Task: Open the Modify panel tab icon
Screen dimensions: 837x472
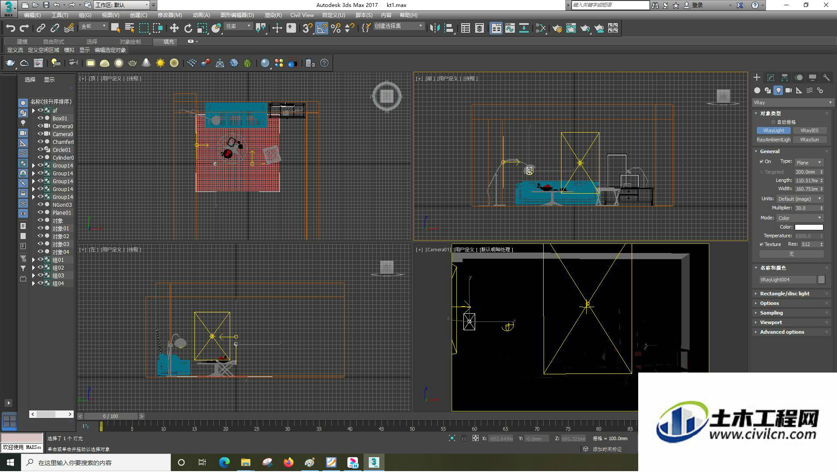Action: (x=771, y=77)
